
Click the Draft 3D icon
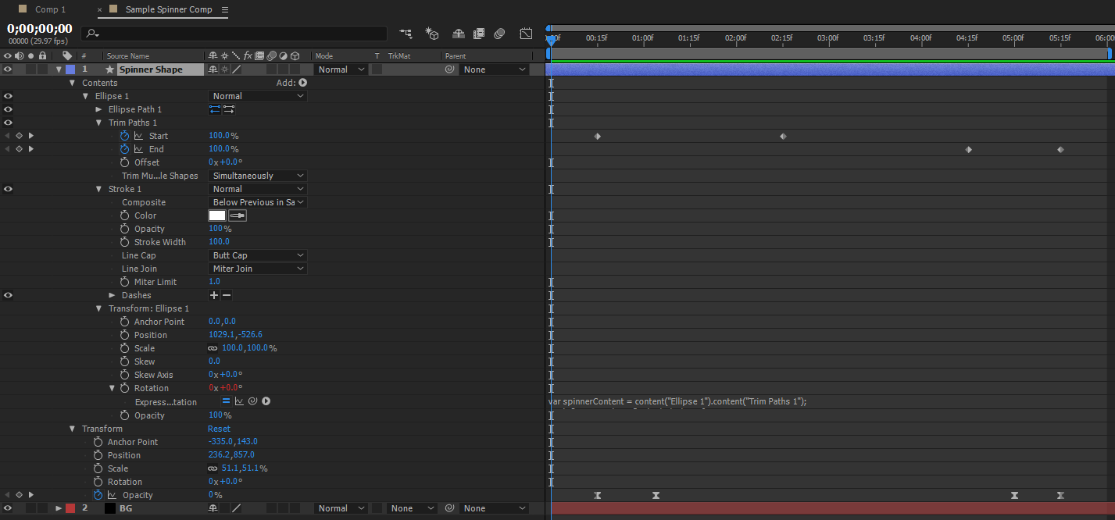(432, 34)
